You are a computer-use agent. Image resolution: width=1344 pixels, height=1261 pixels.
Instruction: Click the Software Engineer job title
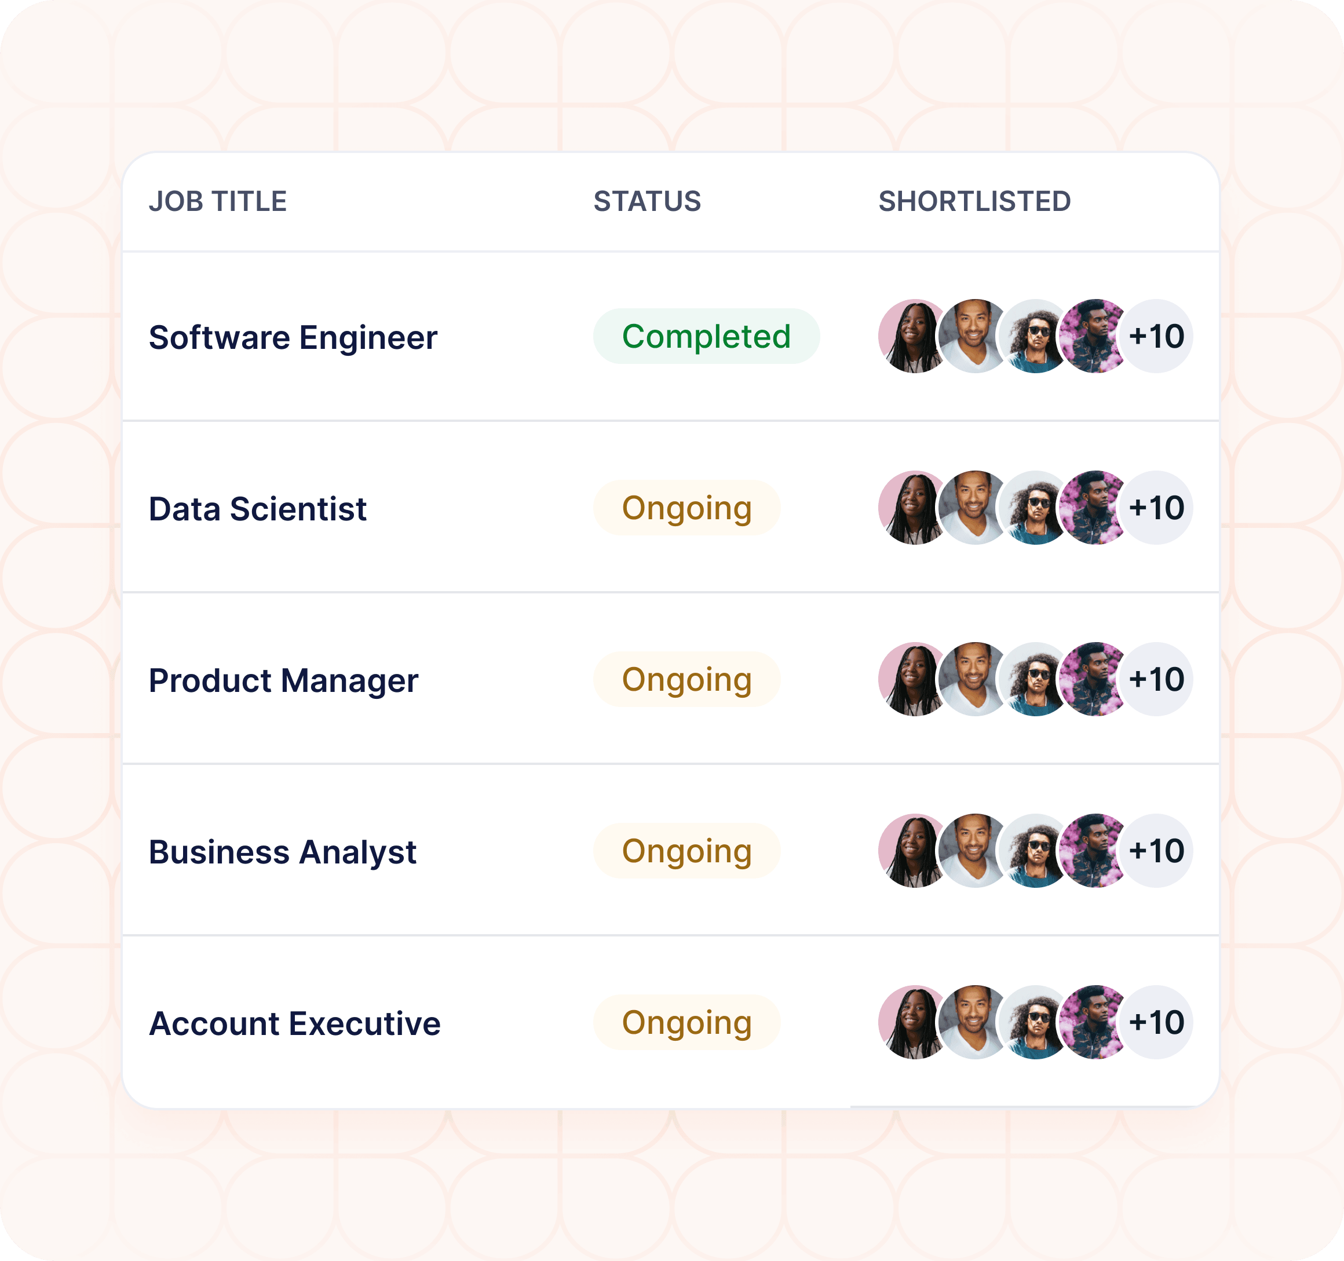[x=293, y=337]
